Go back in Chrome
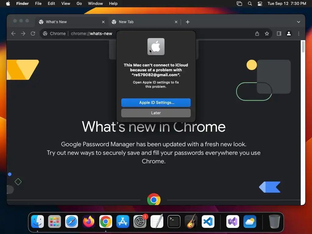 [x=13, y=34]
